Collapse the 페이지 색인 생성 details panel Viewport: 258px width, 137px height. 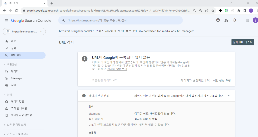229,96
